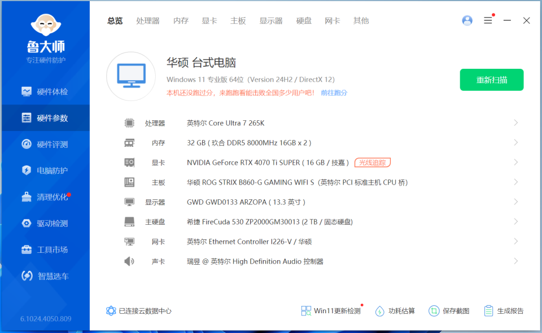The width and height of the screenshot is (542, 333).
Task: Switch to the 其他 tab
Action: pos(361,21)
